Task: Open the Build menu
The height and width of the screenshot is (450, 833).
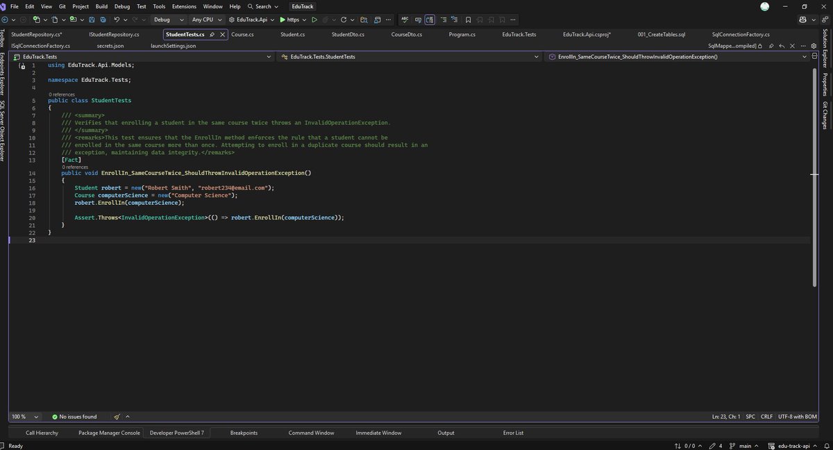Action: pyautogui.click(x=101, y=6)
